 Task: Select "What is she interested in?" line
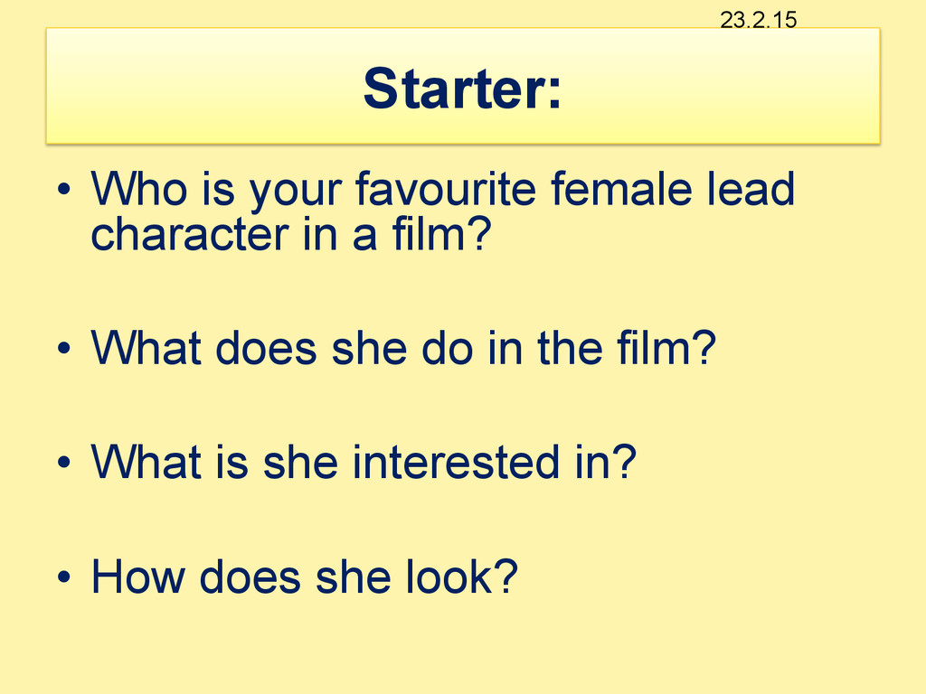364,462
